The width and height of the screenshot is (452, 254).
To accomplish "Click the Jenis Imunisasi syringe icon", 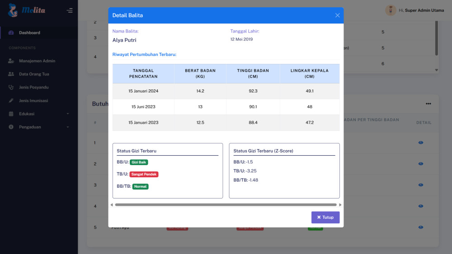I will point(11,101).
